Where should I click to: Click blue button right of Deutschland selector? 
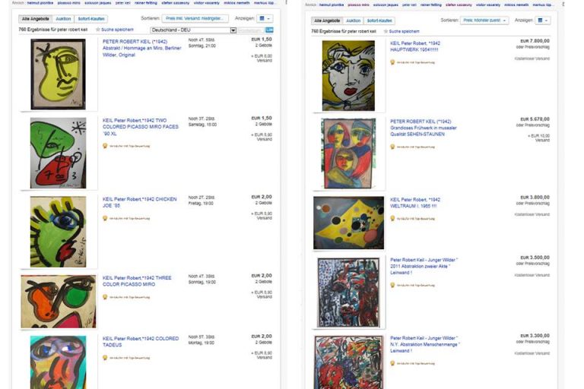tap(269, 30)
